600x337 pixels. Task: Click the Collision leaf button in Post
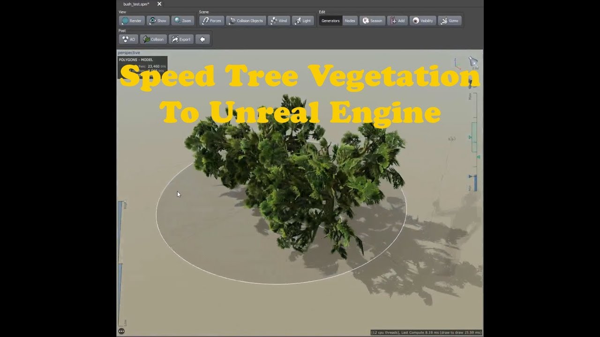click(153, 39)
